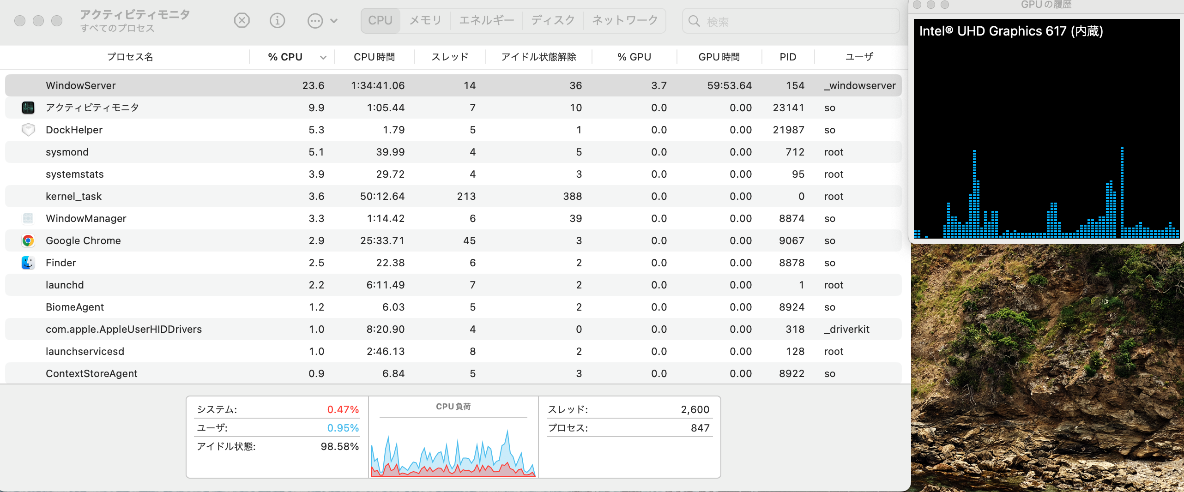Click the WindowManager process icon
This screenshot has height=492, width=1184.
click(28, 218)
